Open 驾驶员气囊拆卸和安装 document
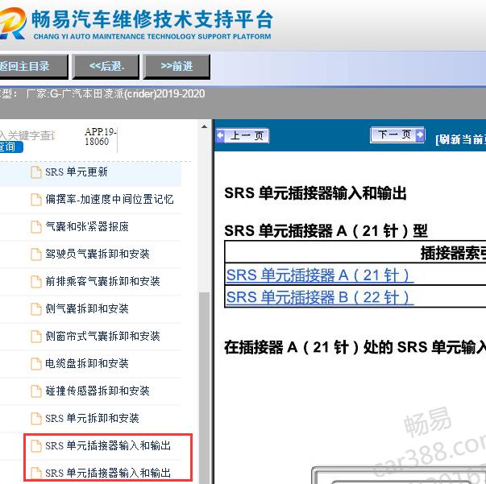This screenshot has height=484, width=486. pos(98,254)
